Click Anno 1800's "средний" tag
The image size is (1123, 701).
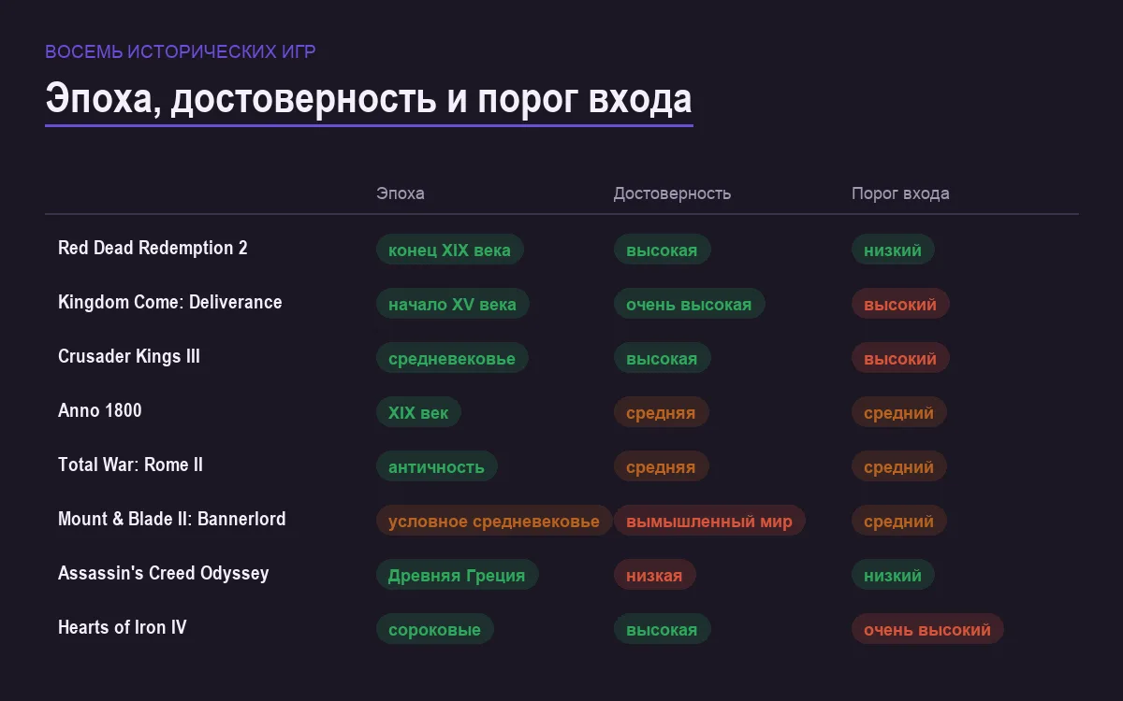(x=899, y=412)
